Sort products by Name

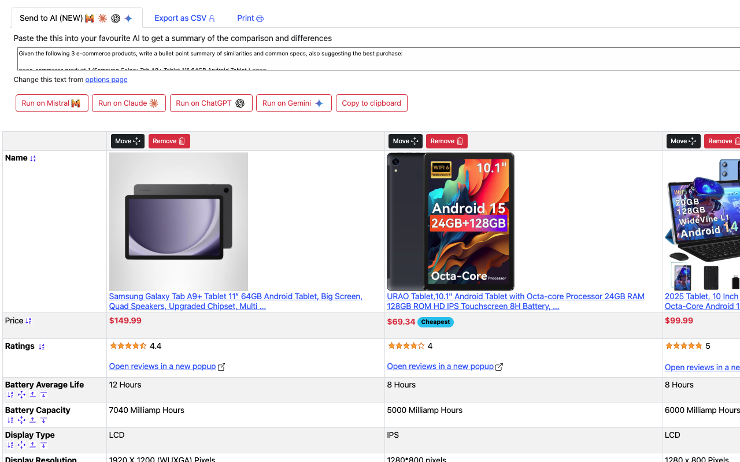point(33,158)
